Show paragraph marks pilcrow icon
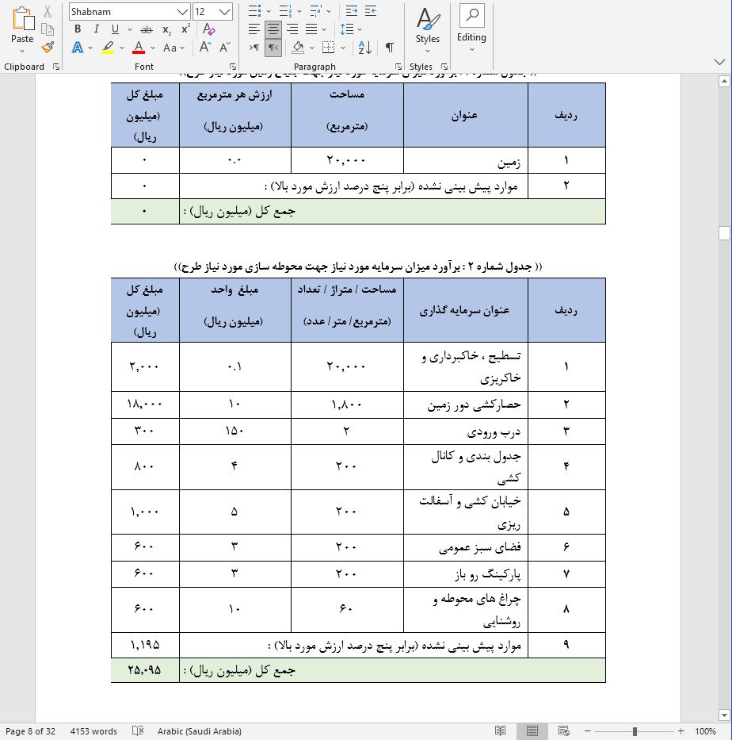The height and width of the screenshot is (740, 732). pyautogui.click(x=389, y=48)
